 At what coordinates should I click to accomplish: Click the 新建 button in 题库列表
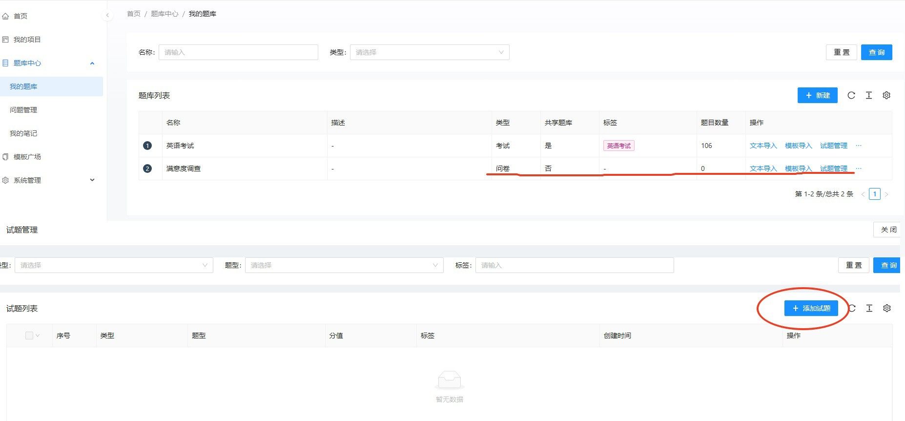tap(817, 95)
